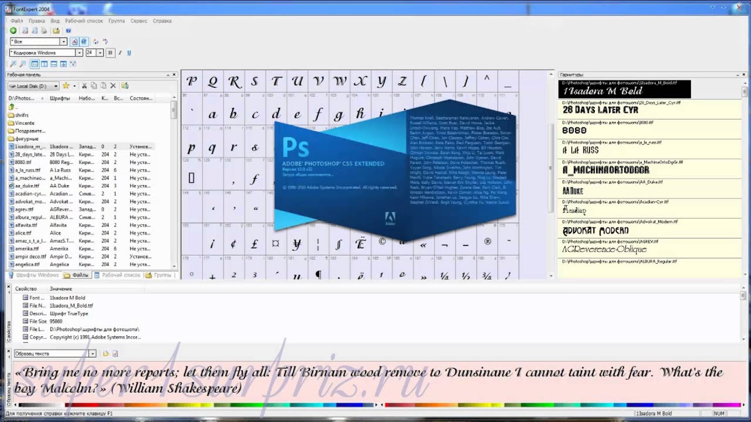Click the parent-folder up arrow row in the file list
Image resolution: width=751 pixels, height=422 pixels.
pyautogui.click(x=82, y=107)
